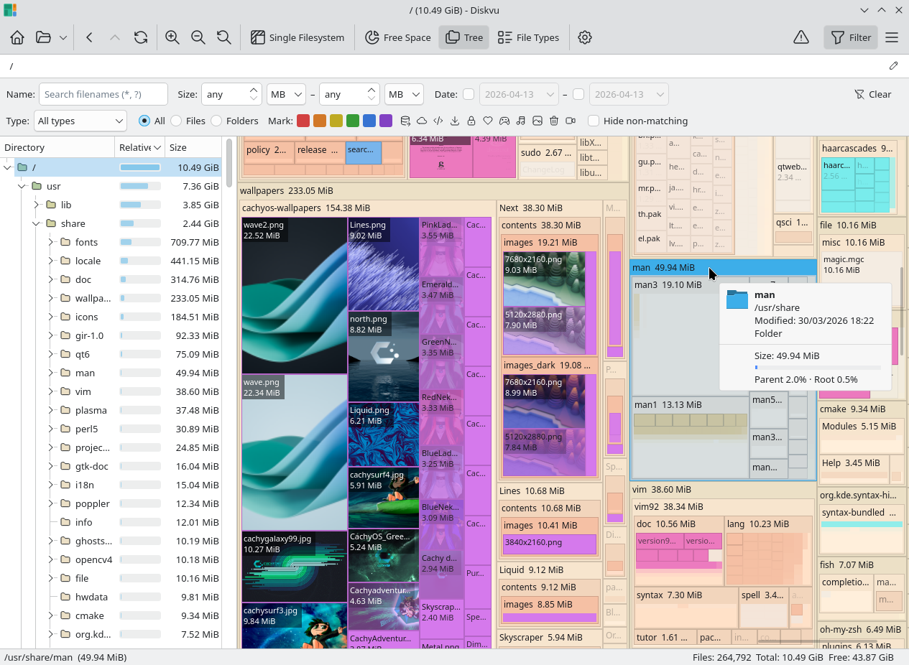Open minimum size unit MB dropdown

pos(286,94)
